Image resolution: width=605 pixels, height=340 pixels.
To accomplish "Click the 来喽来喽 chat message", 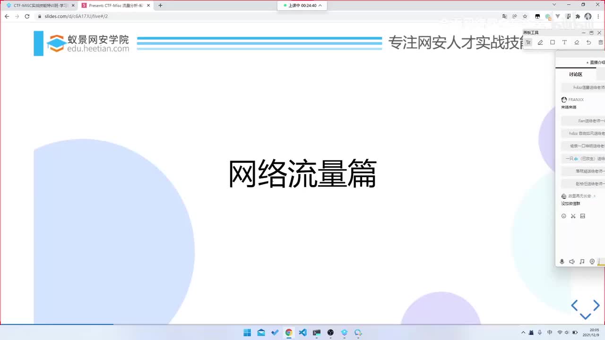I will (x=569, y=107).
